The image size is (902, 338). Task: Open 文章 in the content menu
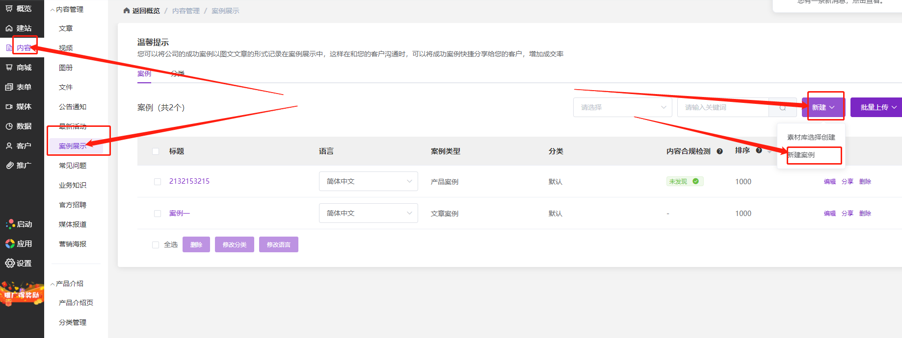coord(66,28)
